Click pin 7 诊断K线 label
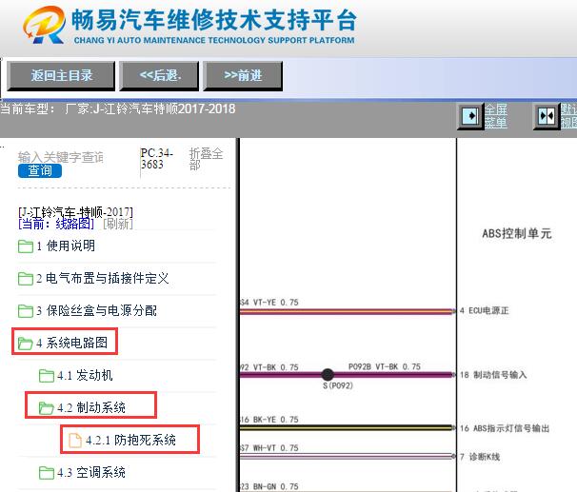 [x=480, y=457]
